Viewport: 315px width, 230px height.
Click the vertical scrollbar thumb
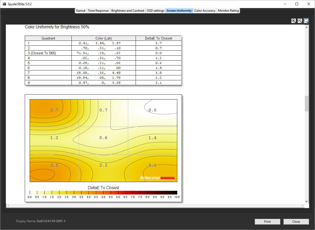(306, 103)
